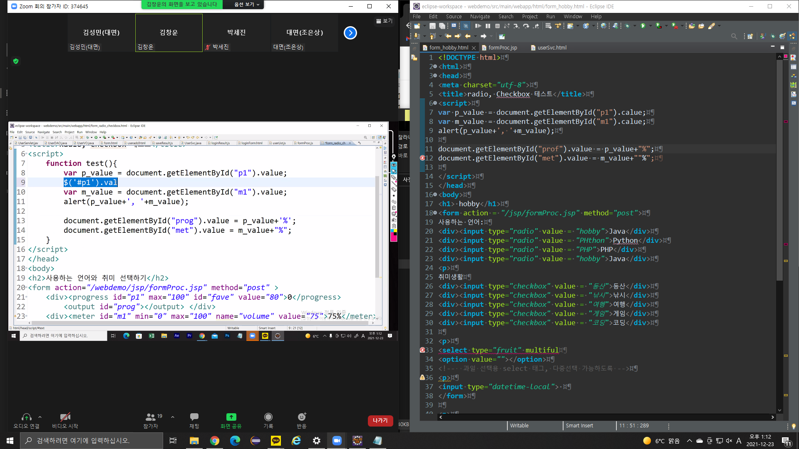Expand audio options caret in Zoom
Screen dimensions: 799x449
coord(40,417)
